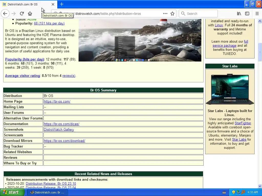Screen dimensions: 262x196
Task: Open the Linux link in the TUXEDO ad
Action: [219, 25]
